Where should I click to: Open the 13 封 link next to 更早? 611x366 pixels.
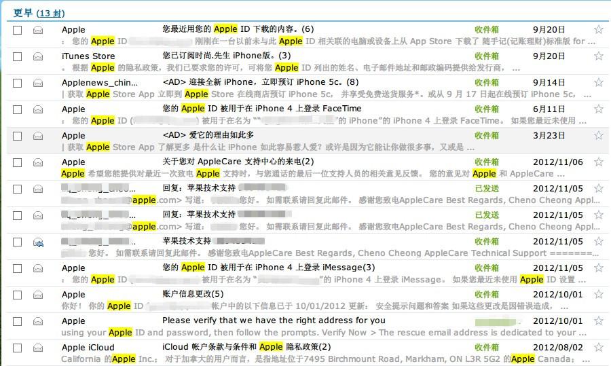click(51, 14)
